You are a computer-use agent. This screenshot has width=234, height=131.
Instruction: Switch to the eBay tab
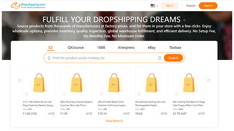[152, 48]
